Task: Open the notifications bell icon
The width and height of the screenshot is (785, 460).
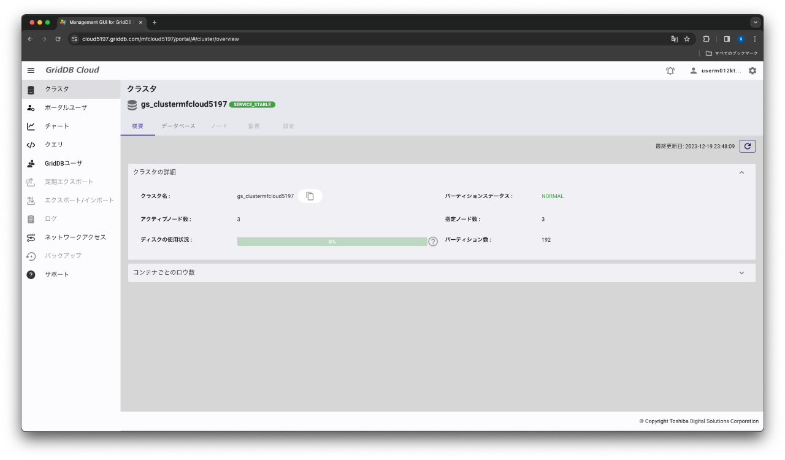Action: click(x=670, y=71)
